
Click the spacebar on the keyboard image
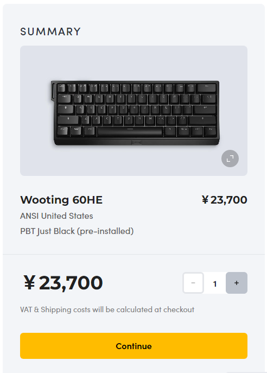click(130, 131)
